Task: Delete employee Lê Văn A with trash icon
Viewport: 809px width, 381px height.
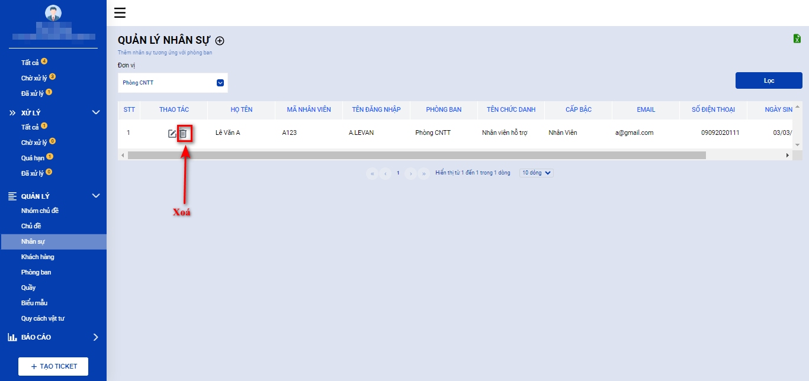Action: tap(184, 133)
